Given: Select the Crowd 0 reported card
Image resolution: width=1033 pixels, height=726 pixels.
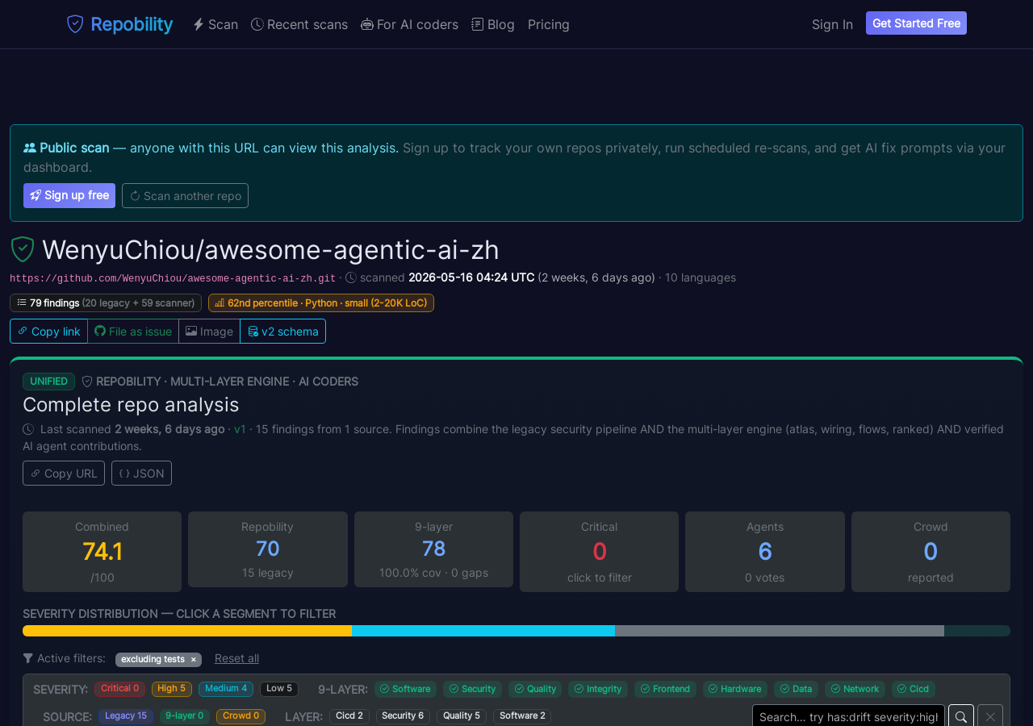Looking at the screenshot, I should click(931, 552).
